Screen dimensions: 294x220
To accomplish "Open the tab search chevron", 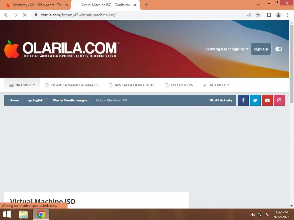I will [258, 5].
